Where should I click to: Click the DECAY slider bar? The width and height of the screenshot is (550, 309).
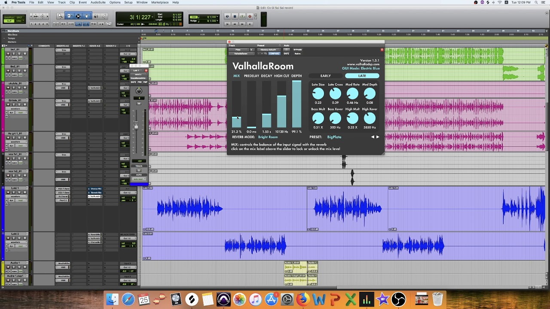(x=266, y=104)
